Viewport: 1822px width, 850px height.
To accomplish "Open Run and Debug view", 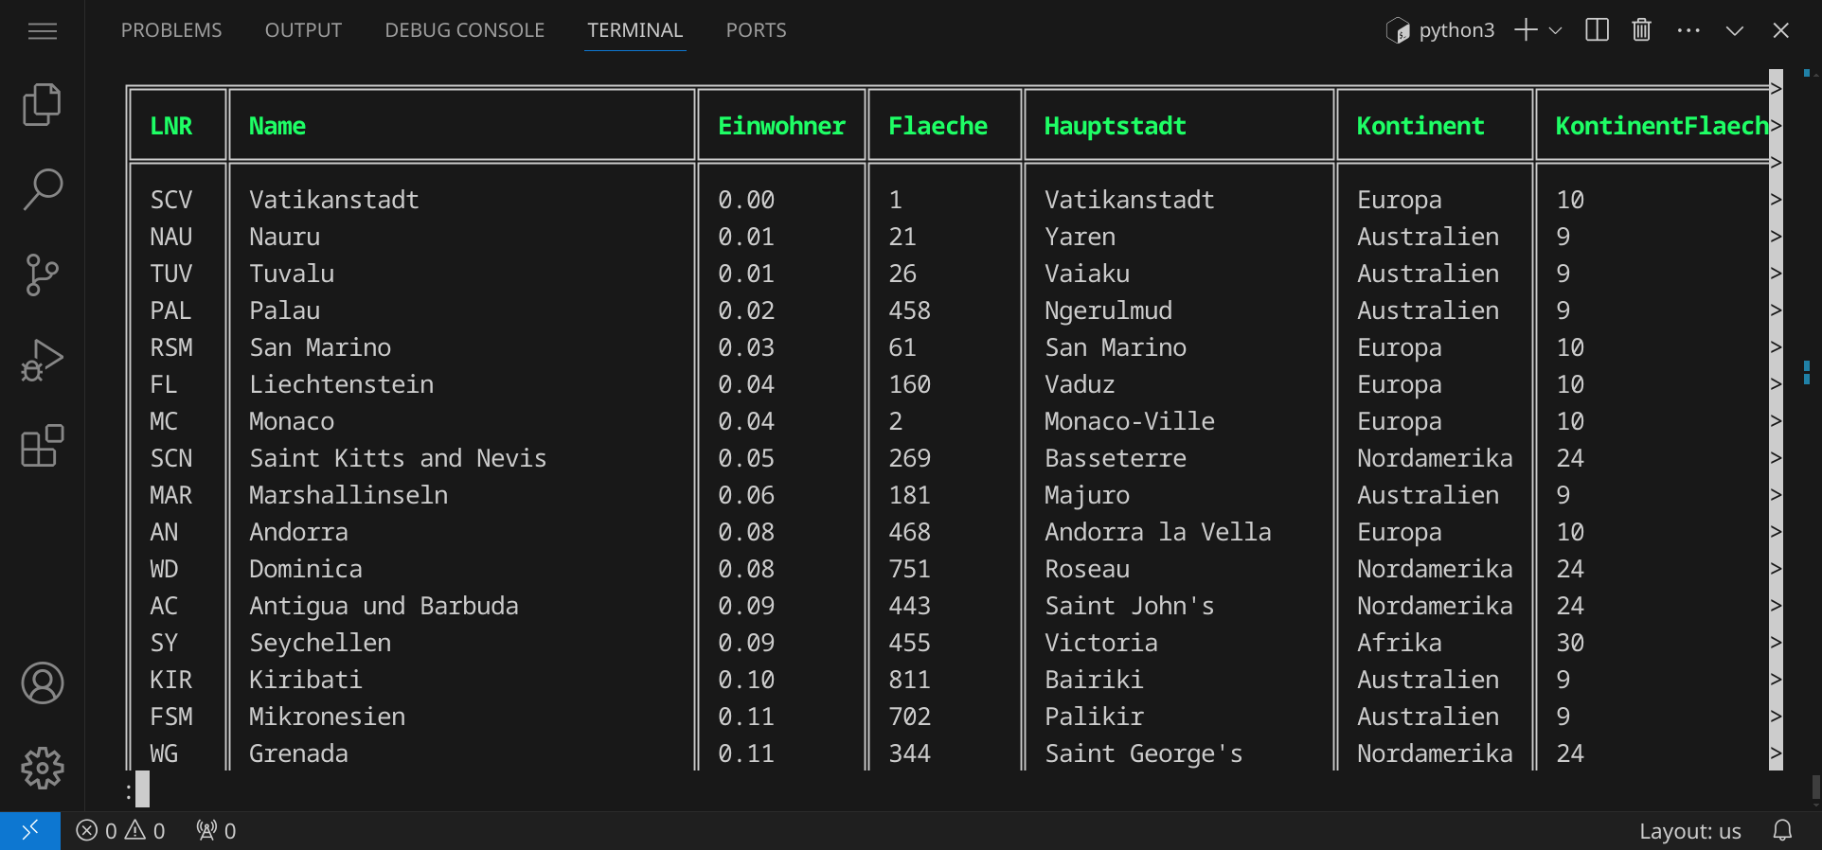I will [42, 361].
